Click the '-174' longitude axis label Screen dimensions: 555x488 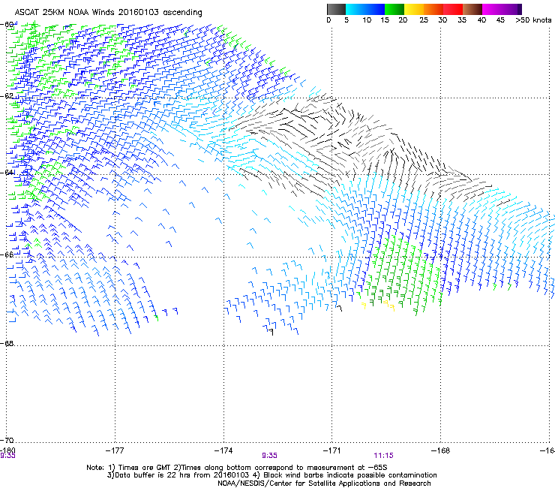click(x=223, y=450)
